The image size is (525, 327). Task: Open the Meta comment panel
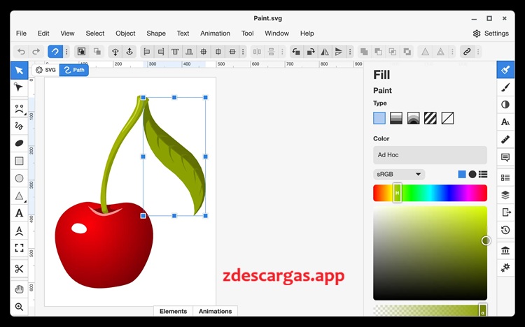[505, 157]
